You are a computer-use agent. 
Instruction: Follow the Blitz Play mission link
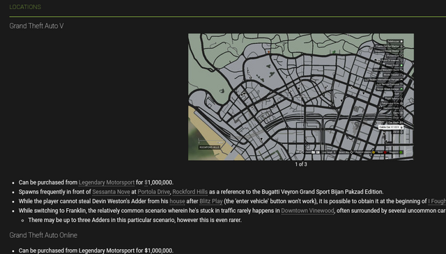point(211,201)
